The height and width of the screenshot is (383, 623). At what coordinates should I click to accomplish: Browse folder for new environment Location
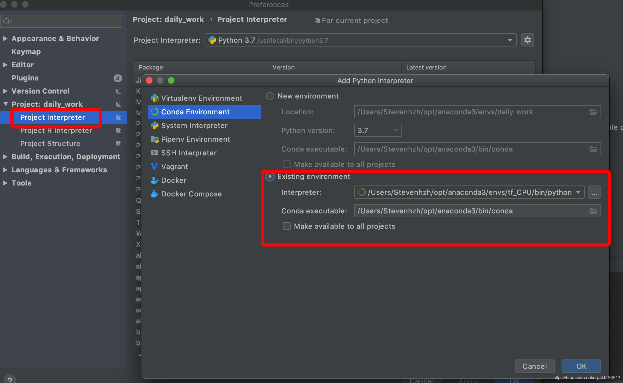coord(593,112)
